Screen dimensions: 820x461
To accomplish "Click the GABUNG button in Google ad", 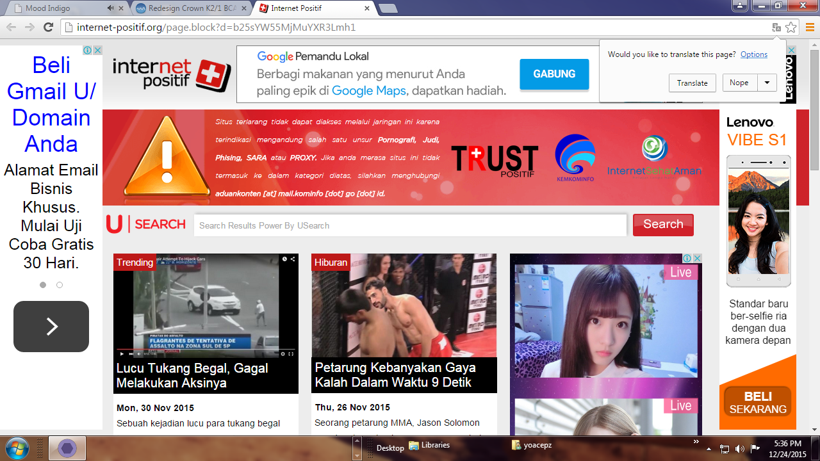I will point(554,74).
